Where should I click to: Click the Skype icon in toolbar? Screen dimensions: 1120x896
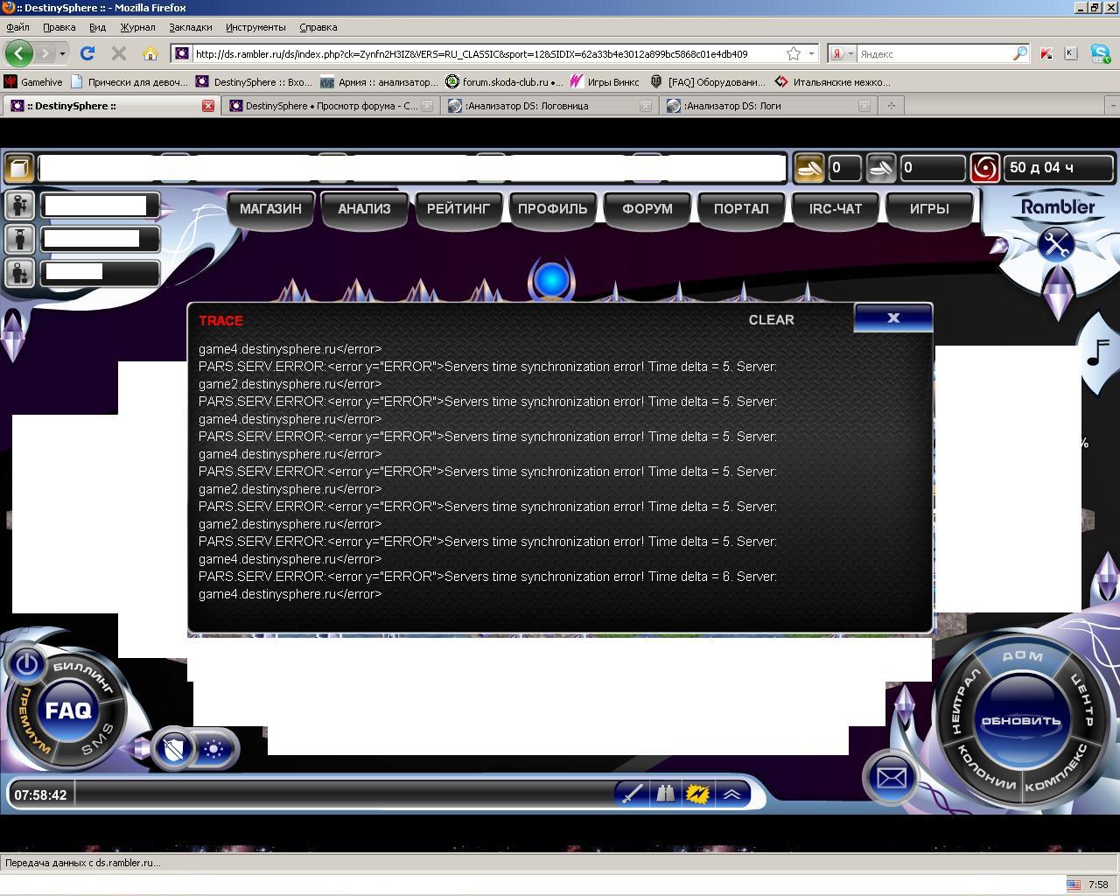pyautogui.click(x=1101, y=53)
